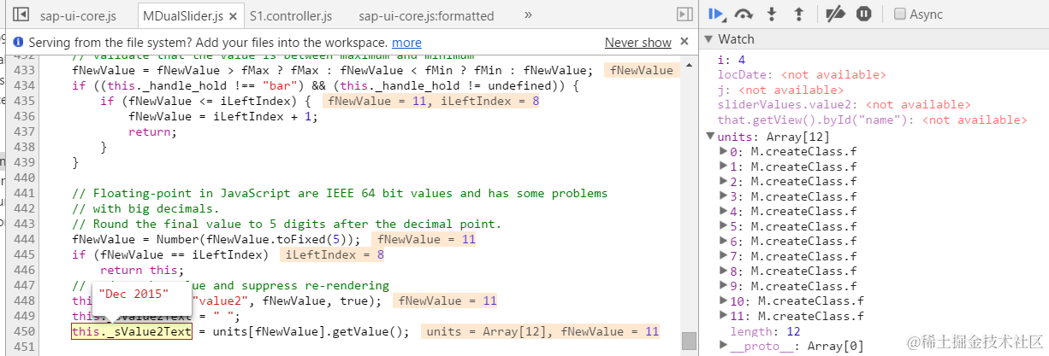Set breakpoint on line number 445
The image size is (1049, 356).
coord(25,254)
